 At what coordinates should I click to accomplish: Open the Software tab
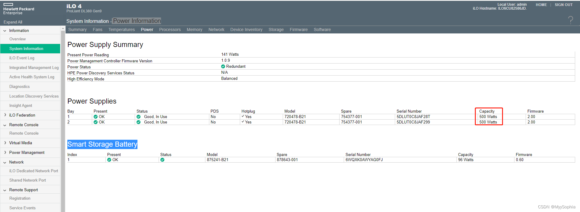coord(322,30)
